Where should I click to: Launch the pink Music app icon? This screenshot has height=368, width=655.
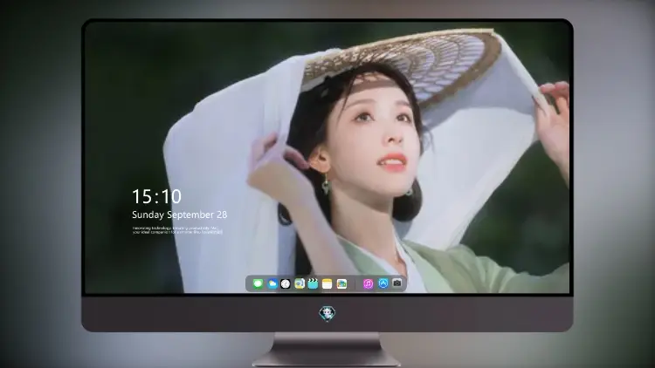(x=368, y=283)
